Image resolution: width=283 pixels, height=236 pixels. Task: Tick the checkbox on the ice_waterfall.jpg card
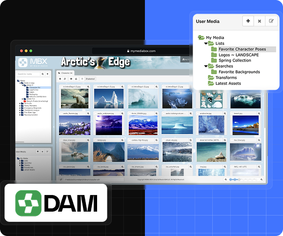click(x=164, y=167)
